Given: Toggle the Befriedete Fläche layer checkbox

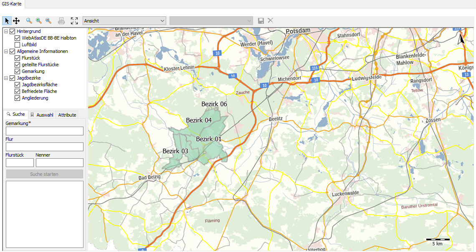Looking at the screenshot, I should point(18,91).
